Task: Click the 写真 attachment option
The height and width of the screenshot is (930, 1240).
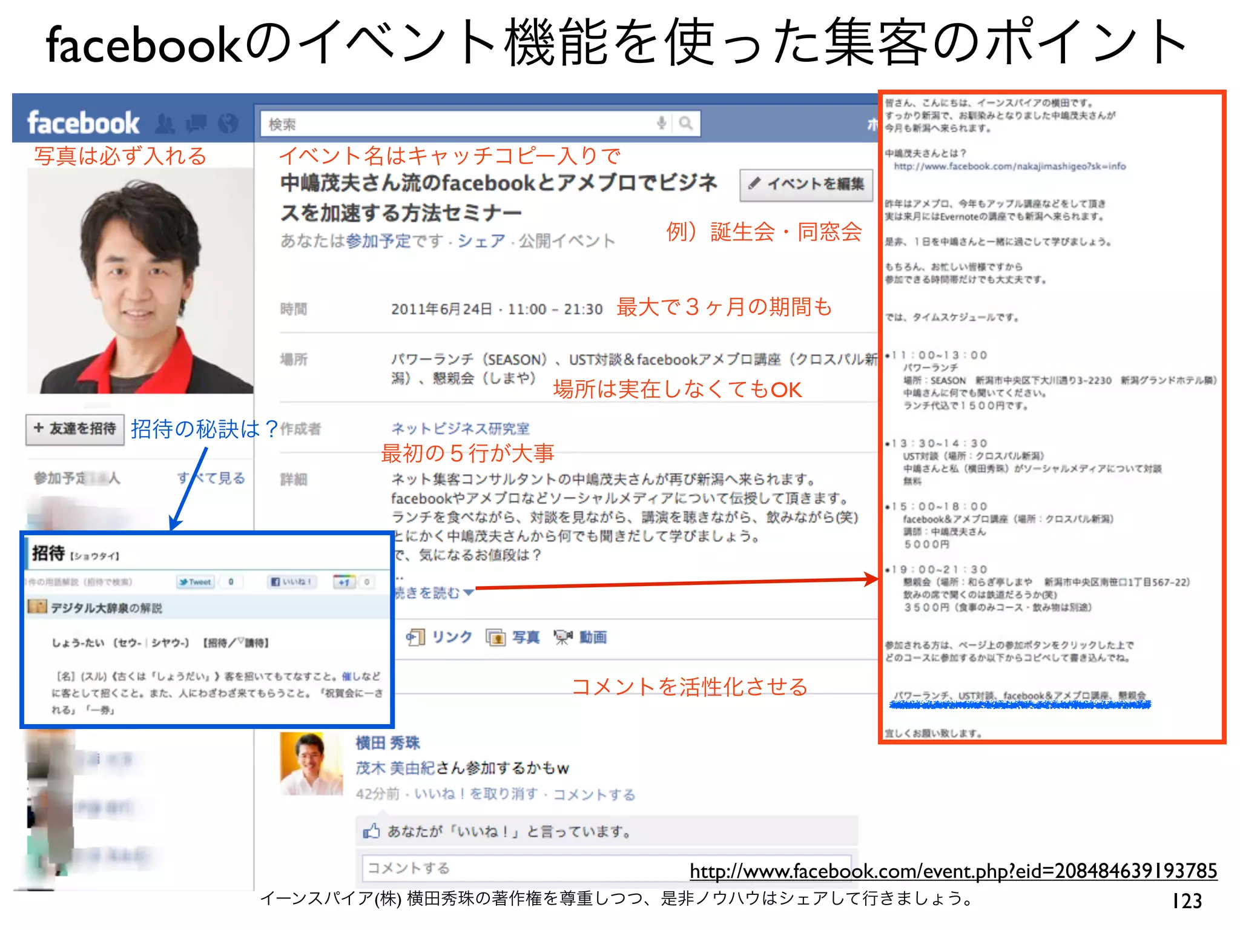Action: click(512, 637)
